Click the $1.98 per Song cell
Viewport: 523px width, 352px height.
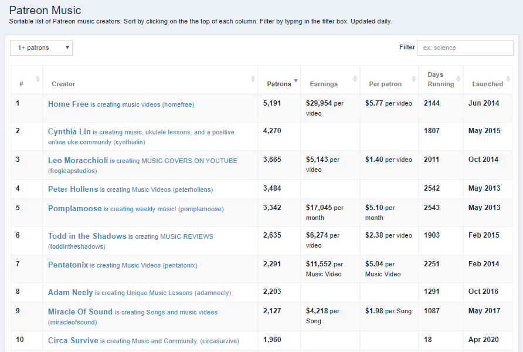pos(388,311)
